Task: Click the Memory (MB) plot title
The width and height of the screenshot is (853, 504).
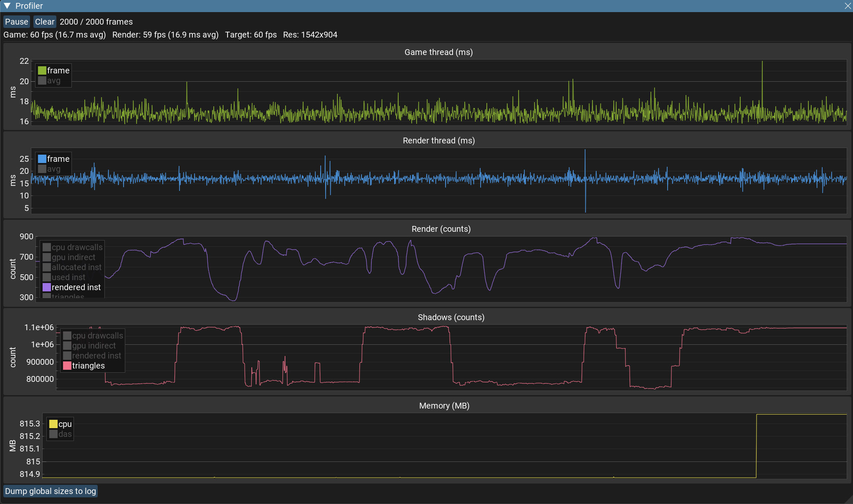Action: pyautogui.click(x=444, y=406)
